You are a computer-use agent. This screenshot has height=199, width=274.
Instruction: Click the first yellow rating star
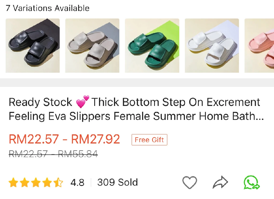tap(13, 183)
